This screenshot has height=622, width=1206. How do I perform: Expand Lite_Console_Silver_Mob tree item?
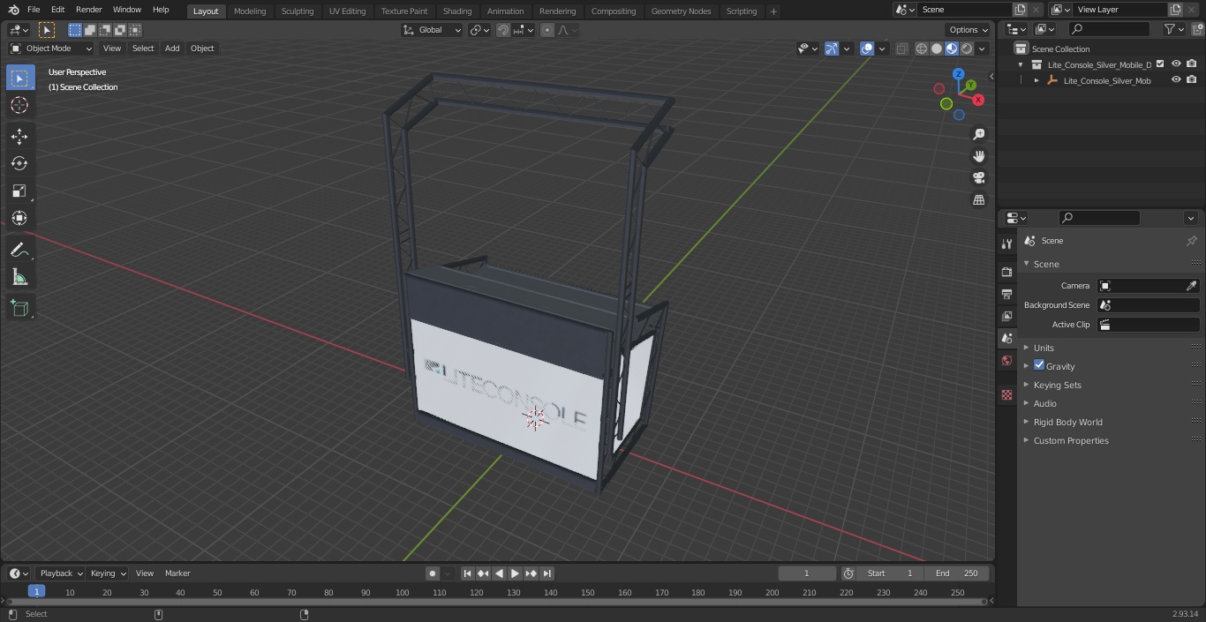[1036, 80]
